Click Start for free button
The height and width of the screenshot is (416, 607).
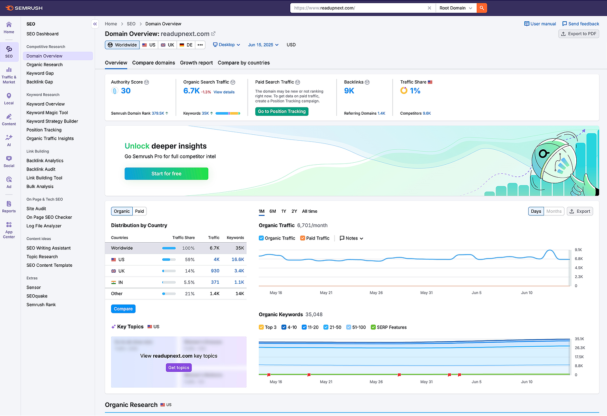[166, 174]
